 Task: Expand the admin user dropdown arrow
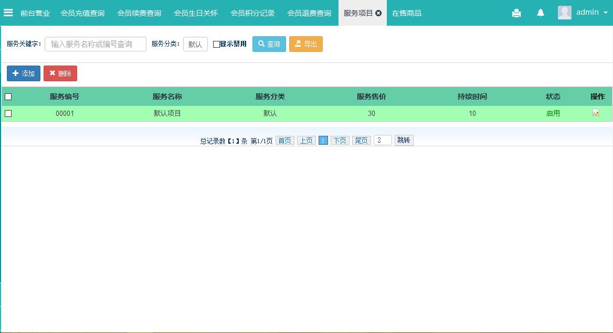point(605,13)
